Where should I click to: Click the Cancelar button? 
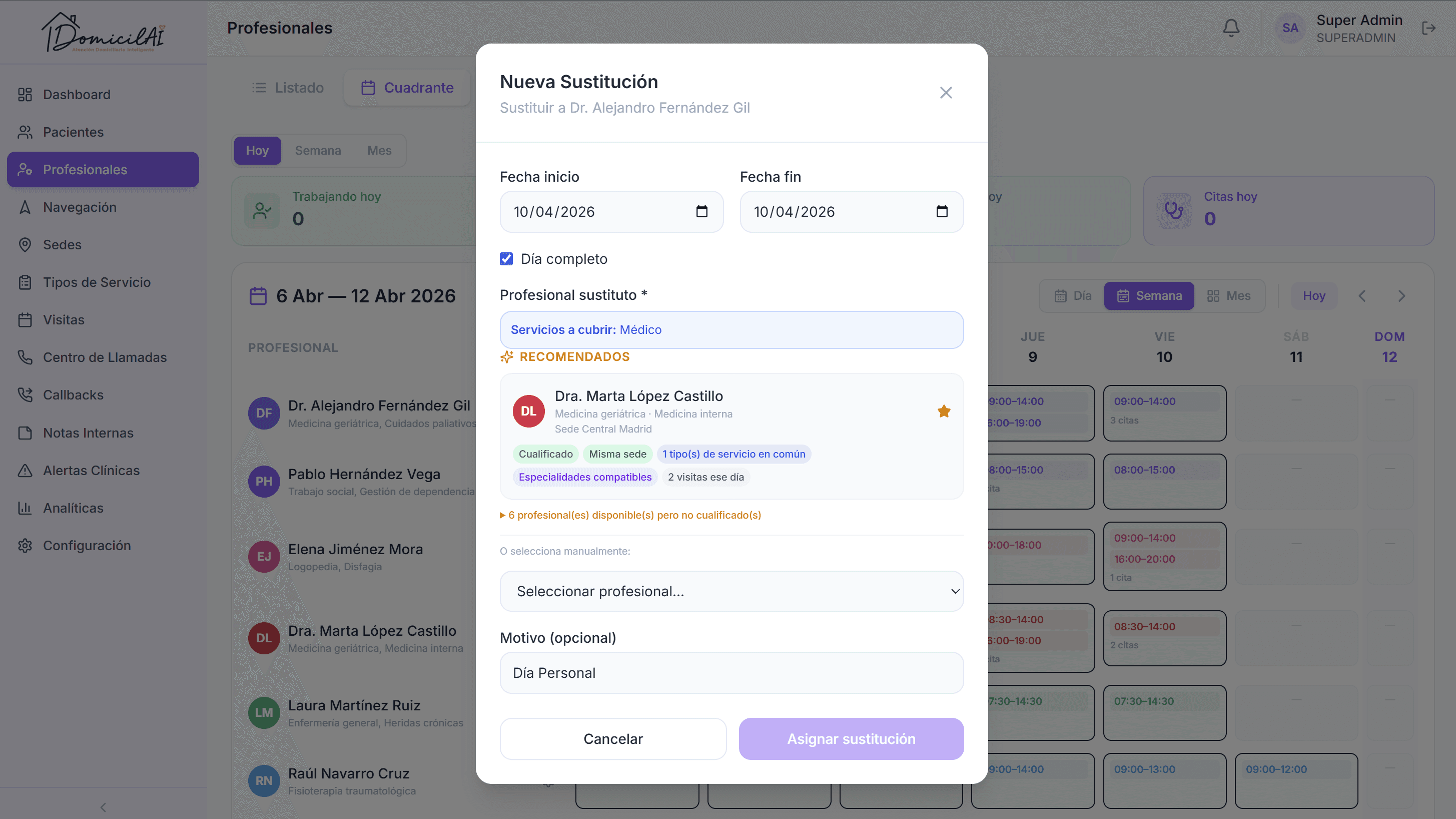pos(613,739)
